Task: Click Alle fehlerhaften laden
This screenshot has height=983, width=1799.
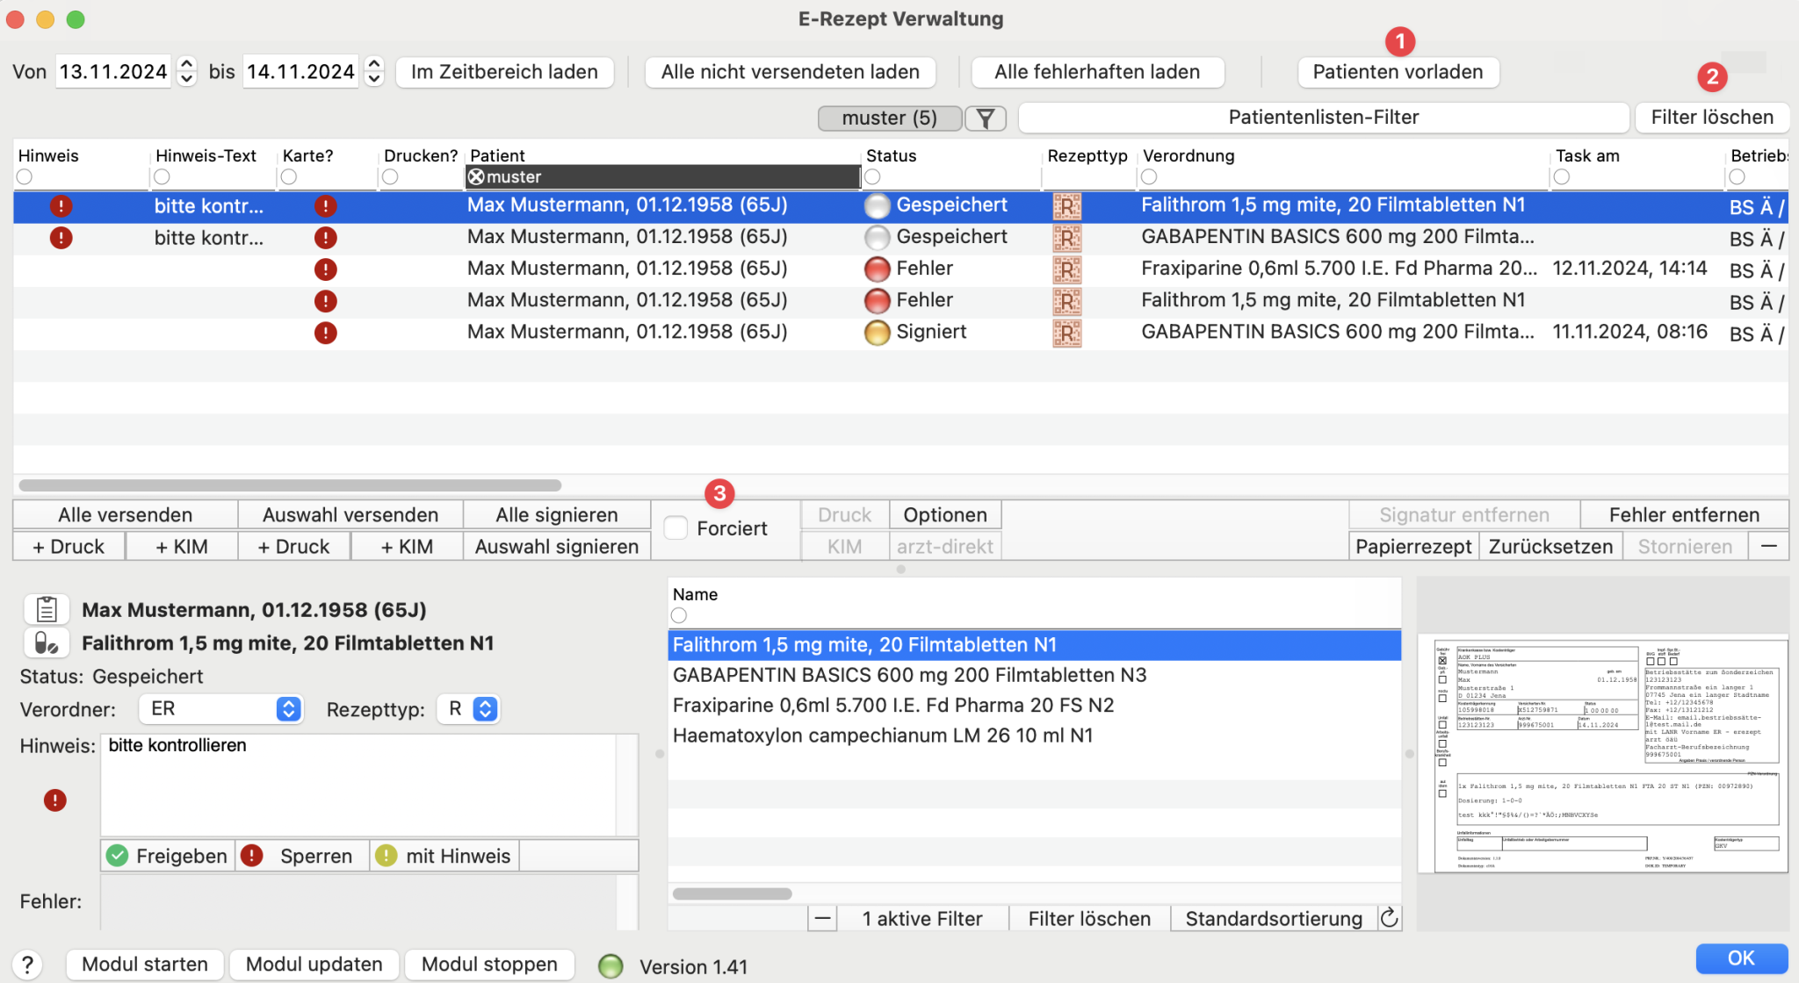Action: pyautogui.click(x=1097, y=72)
